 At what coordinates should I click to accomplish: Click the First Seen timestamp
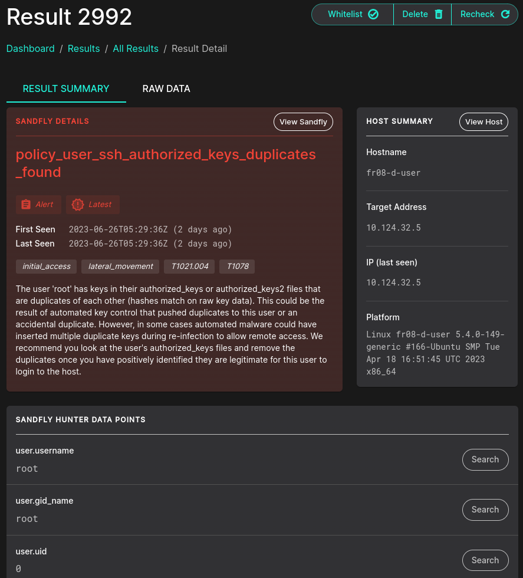pyautogui.click(x=150, y=229)
